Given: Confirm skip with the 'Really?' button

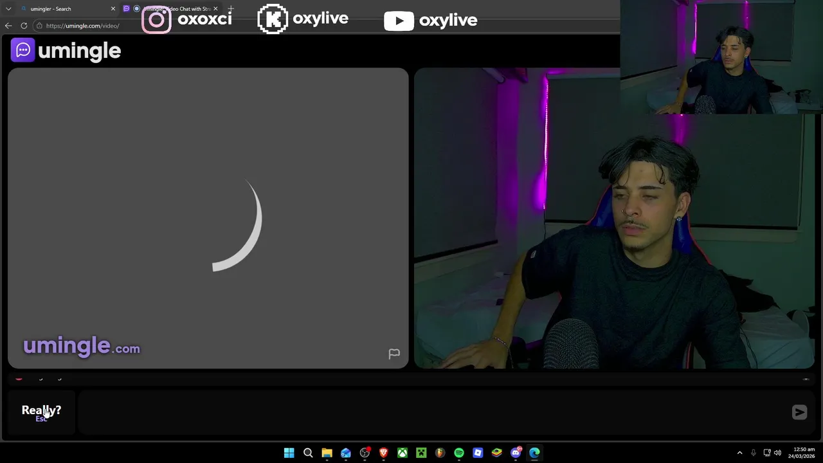Looking at the screenshot, I should (x=41, y=412).
